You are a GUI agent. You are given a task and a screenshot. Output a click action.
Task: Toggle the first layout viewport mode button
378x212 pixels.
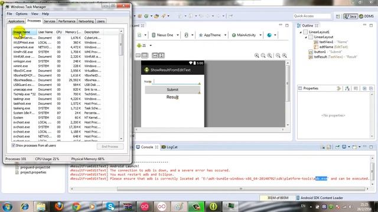tap(138, 55)
